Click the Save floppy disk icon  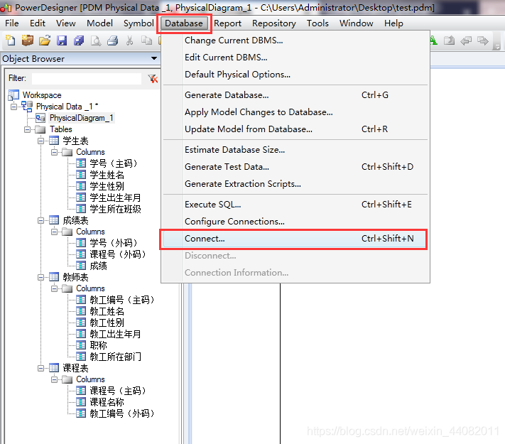tap(62, 40)
